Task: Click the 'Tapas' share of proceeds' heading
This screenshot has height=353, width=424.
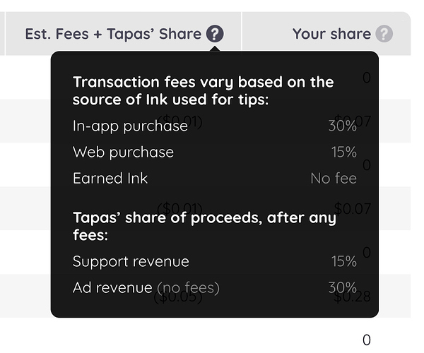Action: tap(204, 225)
